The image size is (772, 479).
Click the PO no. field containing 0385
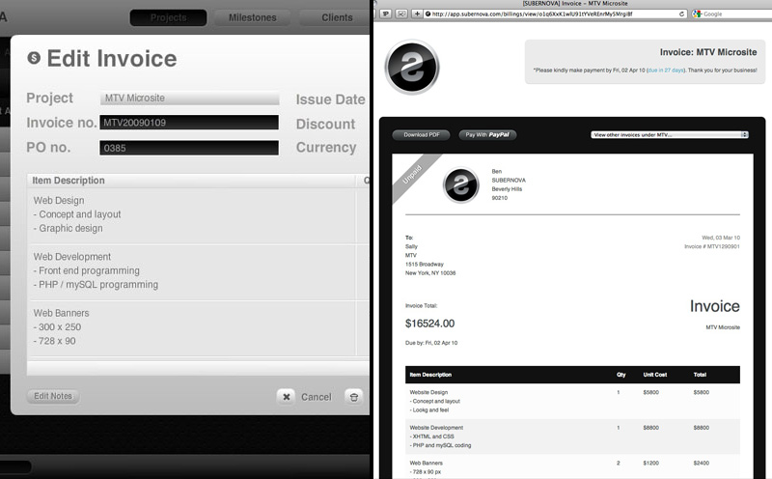pyautogui.click(x=189, y=148)
